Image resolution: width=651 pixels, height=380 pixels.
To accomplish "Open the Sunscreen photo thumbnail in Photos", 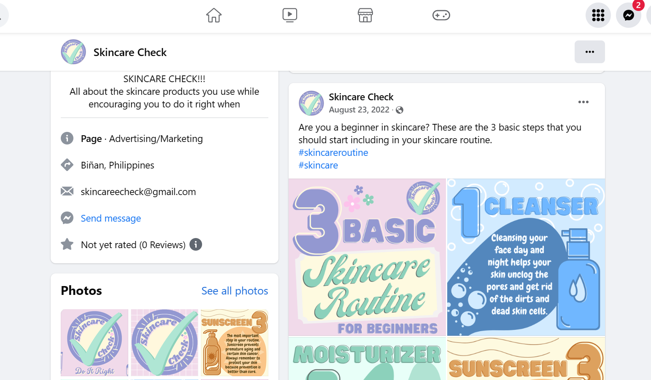I will 235,343.
